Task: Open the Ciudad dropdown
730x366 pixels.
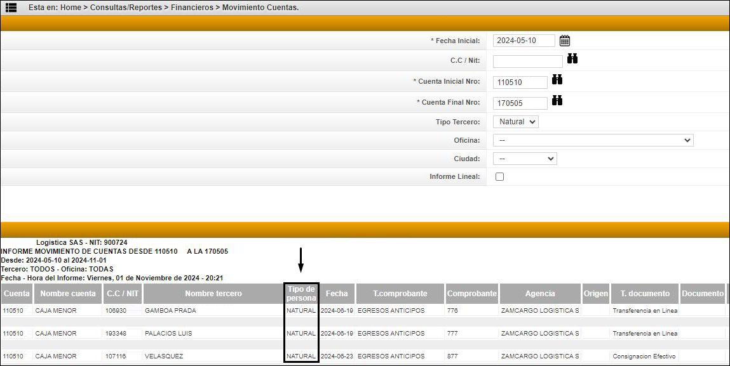Action: click(525, 159)
